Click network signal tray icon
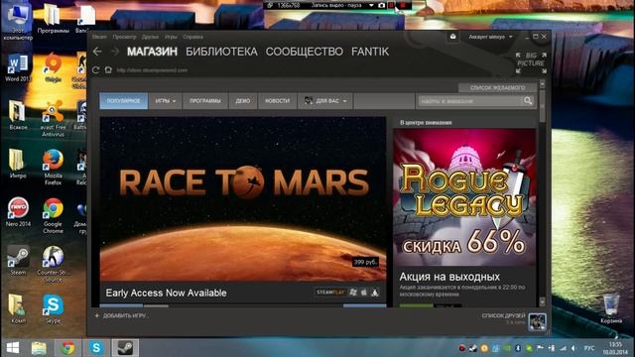The width and height of the screenshot is (635, 357). pos(563,348)
